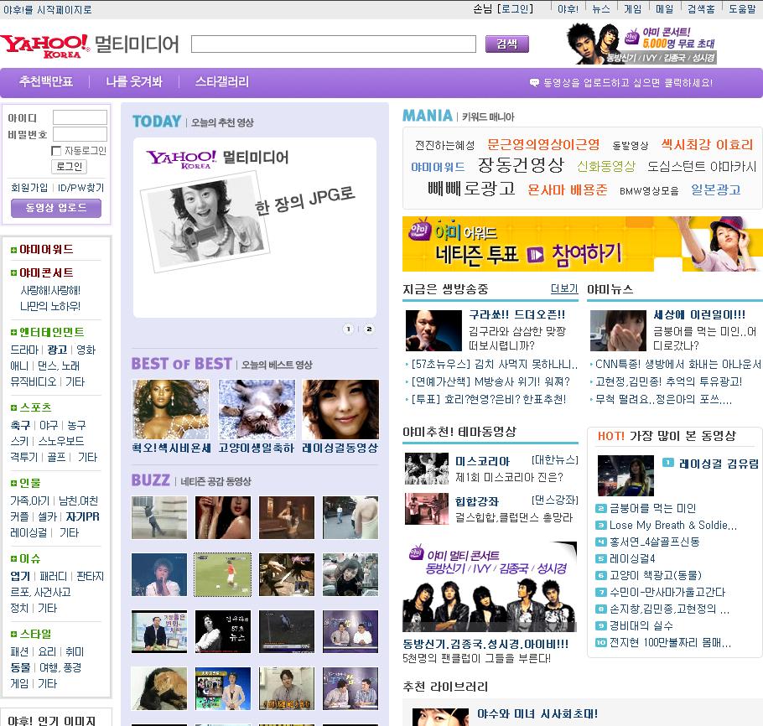Open the [57초뉴우스] 김치 news item

495,365
